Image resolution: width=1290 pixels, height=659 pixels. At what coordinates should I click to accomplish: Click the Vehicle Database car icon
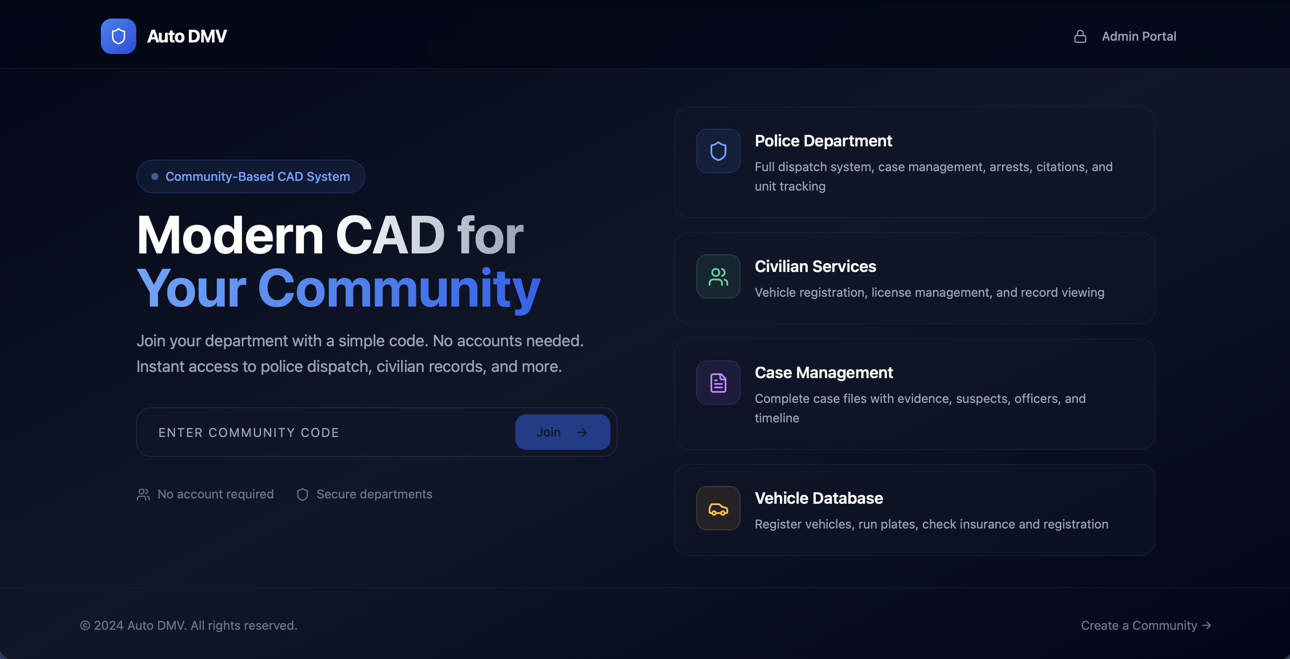[x=718, y=508]
